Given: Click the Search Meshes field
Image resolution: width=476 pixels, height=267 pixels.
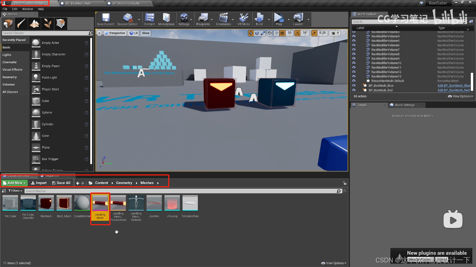Looking at the screenshot, I should (183, 191).
